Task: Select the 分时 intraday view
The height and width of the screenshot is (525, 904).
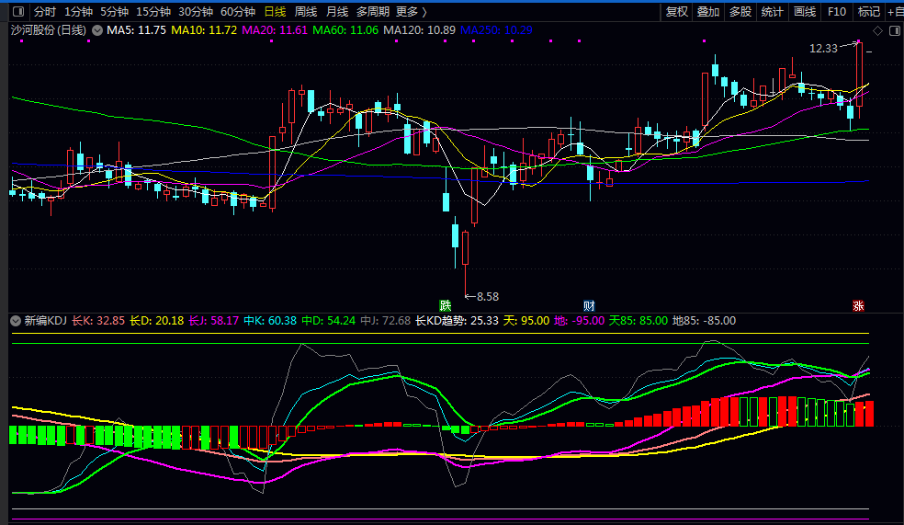Action: tap(45, 12)
